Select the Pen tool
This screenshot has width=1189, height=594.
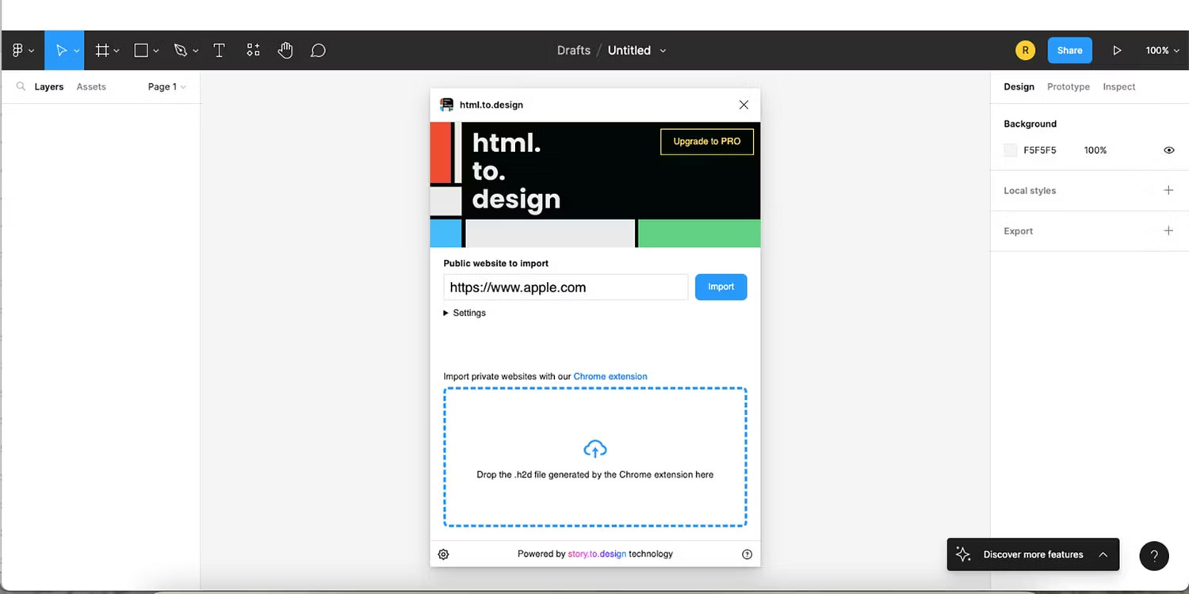coord(181,51)
